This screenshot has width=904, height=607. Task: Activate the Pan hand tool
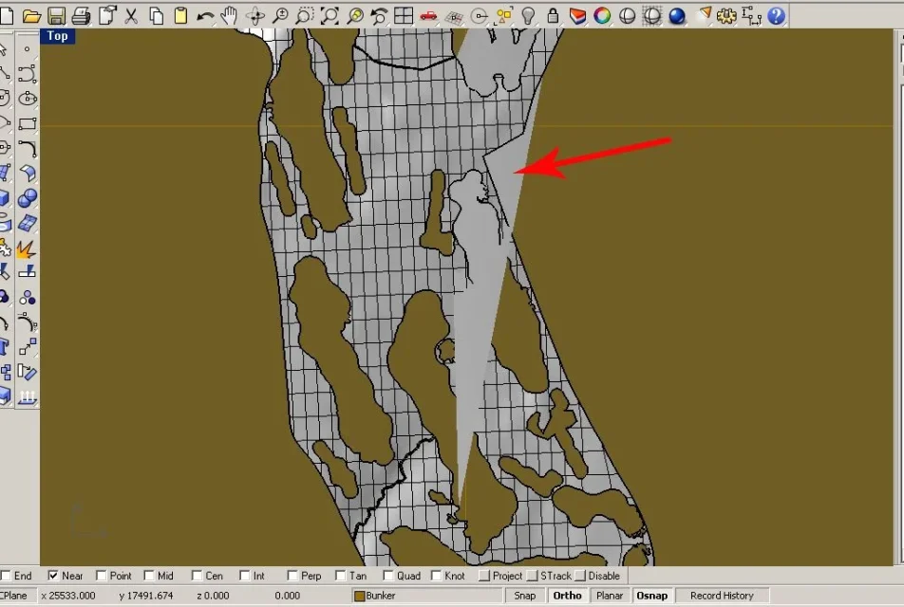click(x=230, y=15)
